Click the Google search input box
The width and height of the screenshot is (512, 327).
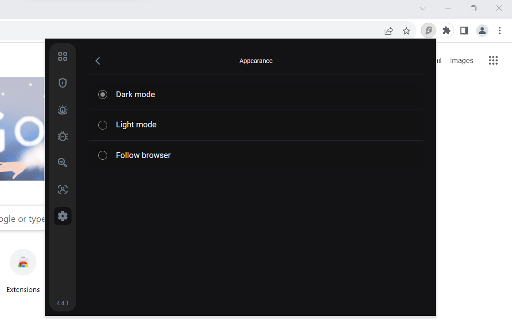click(x=22, y=219)
